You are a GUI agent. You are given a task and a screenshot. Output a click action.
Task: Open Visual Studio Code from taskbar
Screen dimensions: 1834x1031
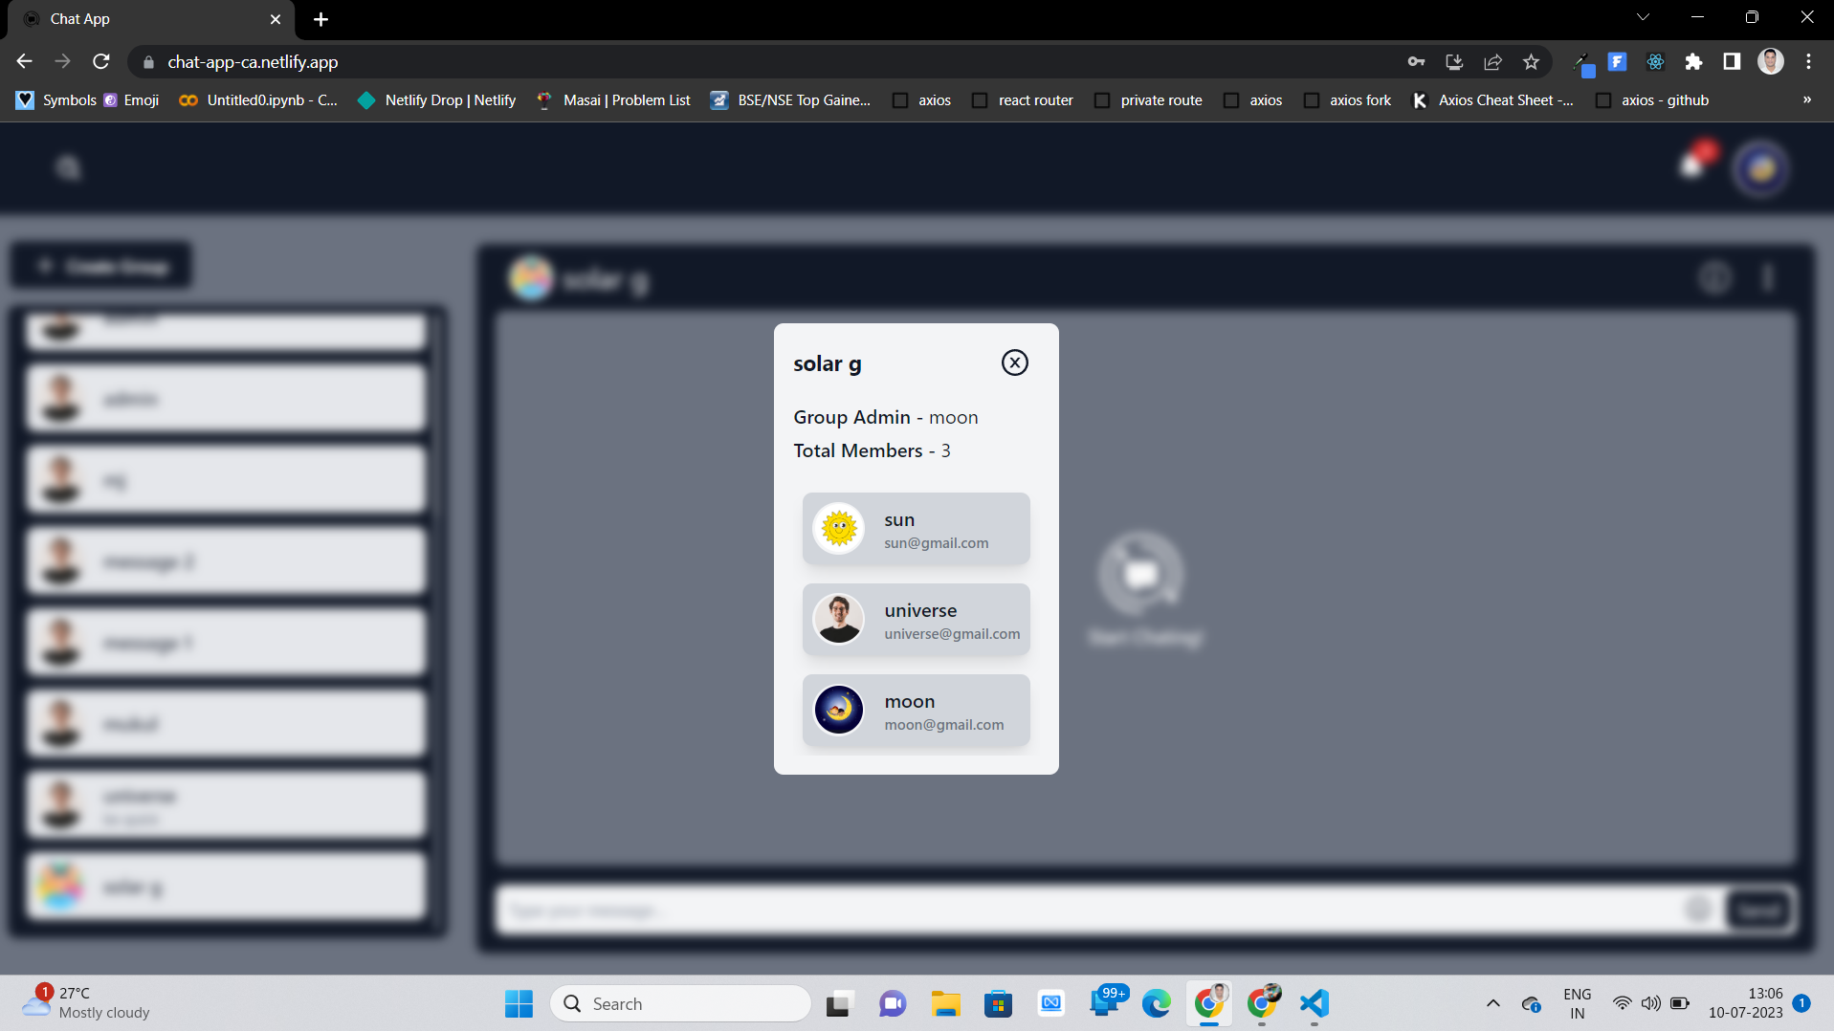click(x=1315, y=1003)
